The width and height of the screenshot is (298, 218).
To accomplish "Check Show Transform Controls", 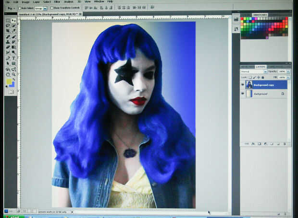I will coord(52,8).
